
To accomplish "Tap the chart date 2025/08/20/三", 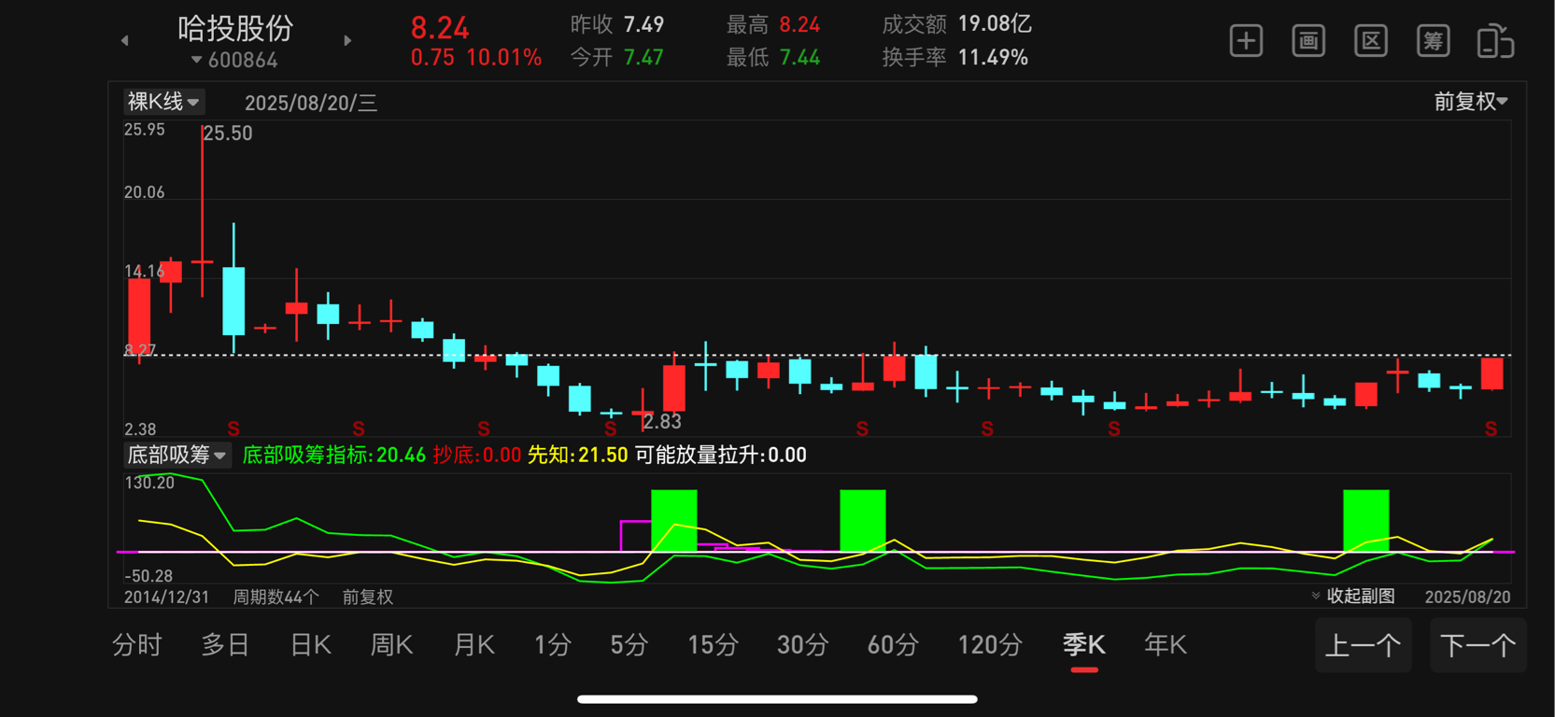I will 311,103.
